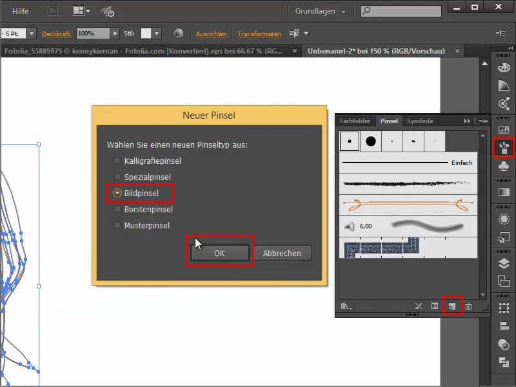
Task: Click the New Brush icon in the Pinsel panel
Action: 452,306
